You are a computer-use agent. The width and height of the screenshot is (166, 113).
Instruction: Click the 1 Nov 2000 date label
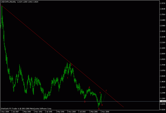point(71,112)
